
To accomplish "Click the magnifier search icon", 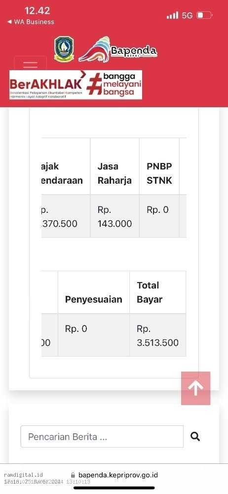I will (195, 437).
